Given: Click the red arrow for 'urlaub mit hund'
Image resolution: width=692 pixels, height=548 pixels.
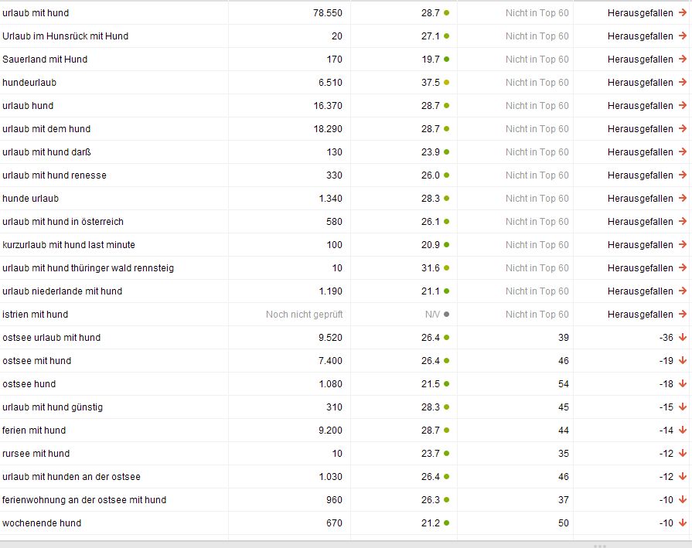Looking at the screenshot, I should click(x=683, y=13).
